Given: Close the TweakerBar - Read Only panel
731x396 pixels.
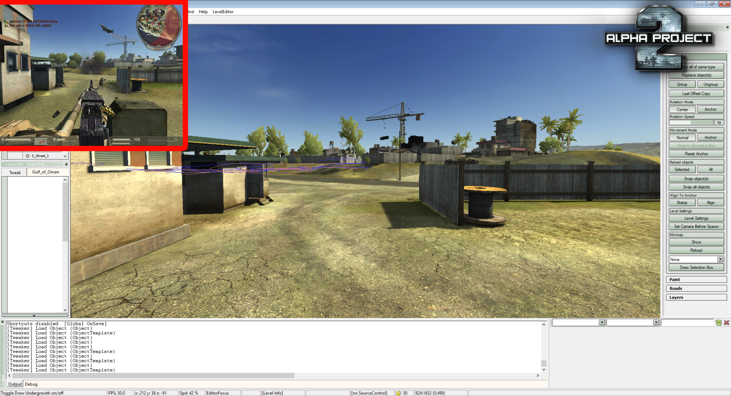Looking at the screenshot, I should coord(66,164).
